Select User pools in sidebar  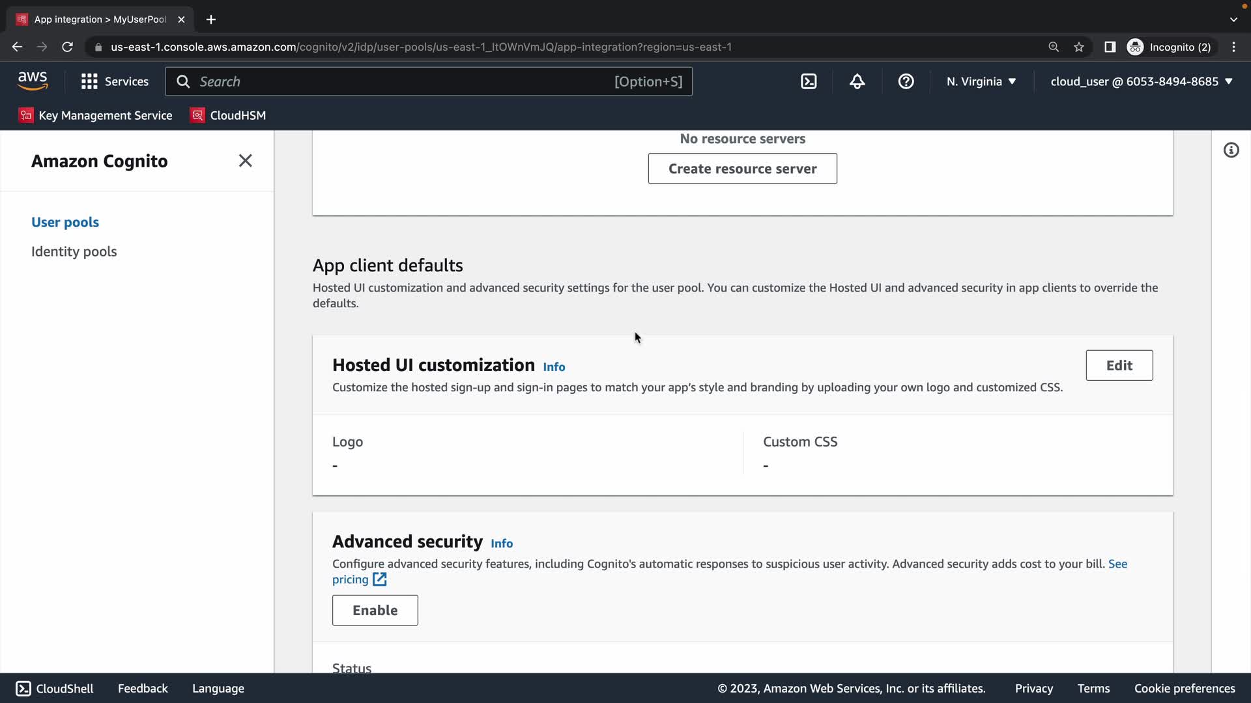[x=65, y=222]
